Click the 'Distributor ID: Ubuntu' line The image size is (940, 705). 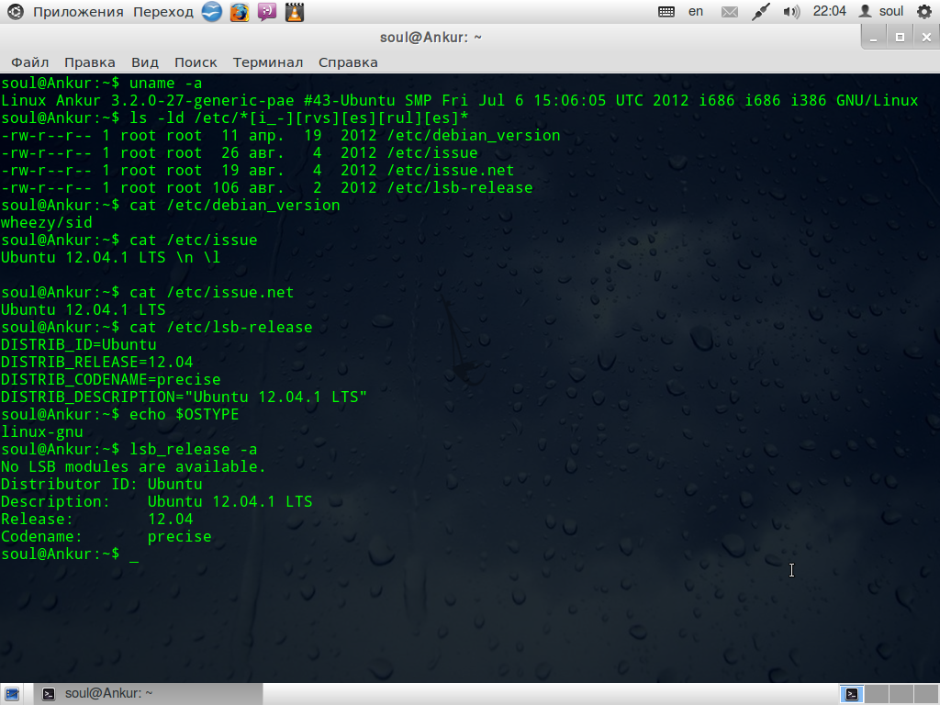click(x=102, y=485)
